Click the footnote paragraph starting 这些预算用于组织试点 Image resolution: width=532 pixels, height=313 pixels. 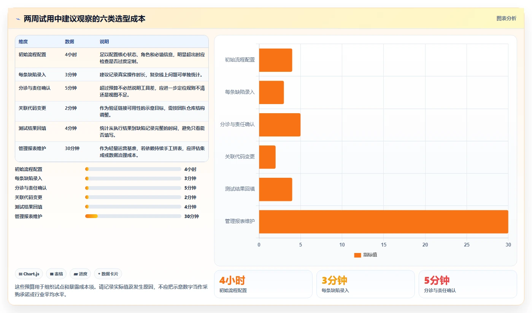coord(111,291)
